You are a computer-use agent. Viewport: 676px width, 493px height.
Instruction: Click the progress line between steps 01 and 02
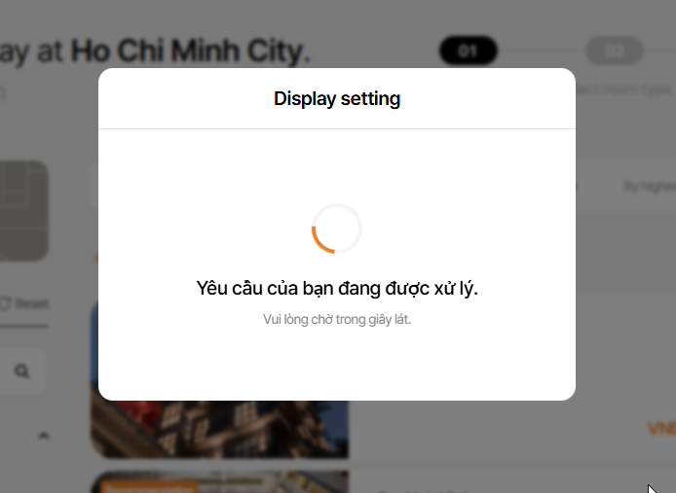click(541, 52)
